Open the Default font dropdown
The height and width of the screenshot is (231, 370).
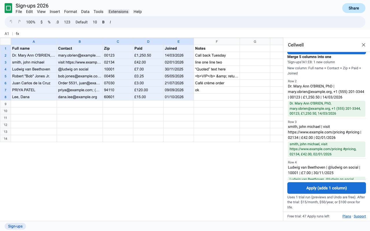point(82,22)
